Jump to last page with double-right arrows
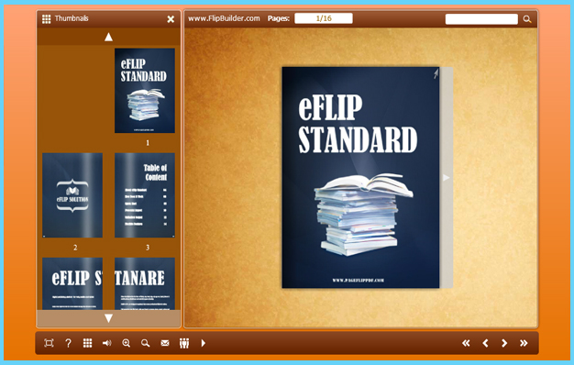 pos(524,343)
